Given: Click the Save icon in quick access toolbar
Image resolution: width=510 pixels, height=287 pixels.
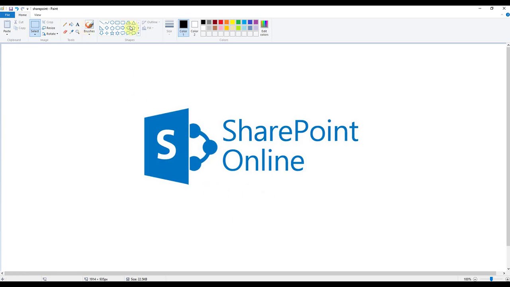Looking at the screenshot, I should [x=11, y=8].
